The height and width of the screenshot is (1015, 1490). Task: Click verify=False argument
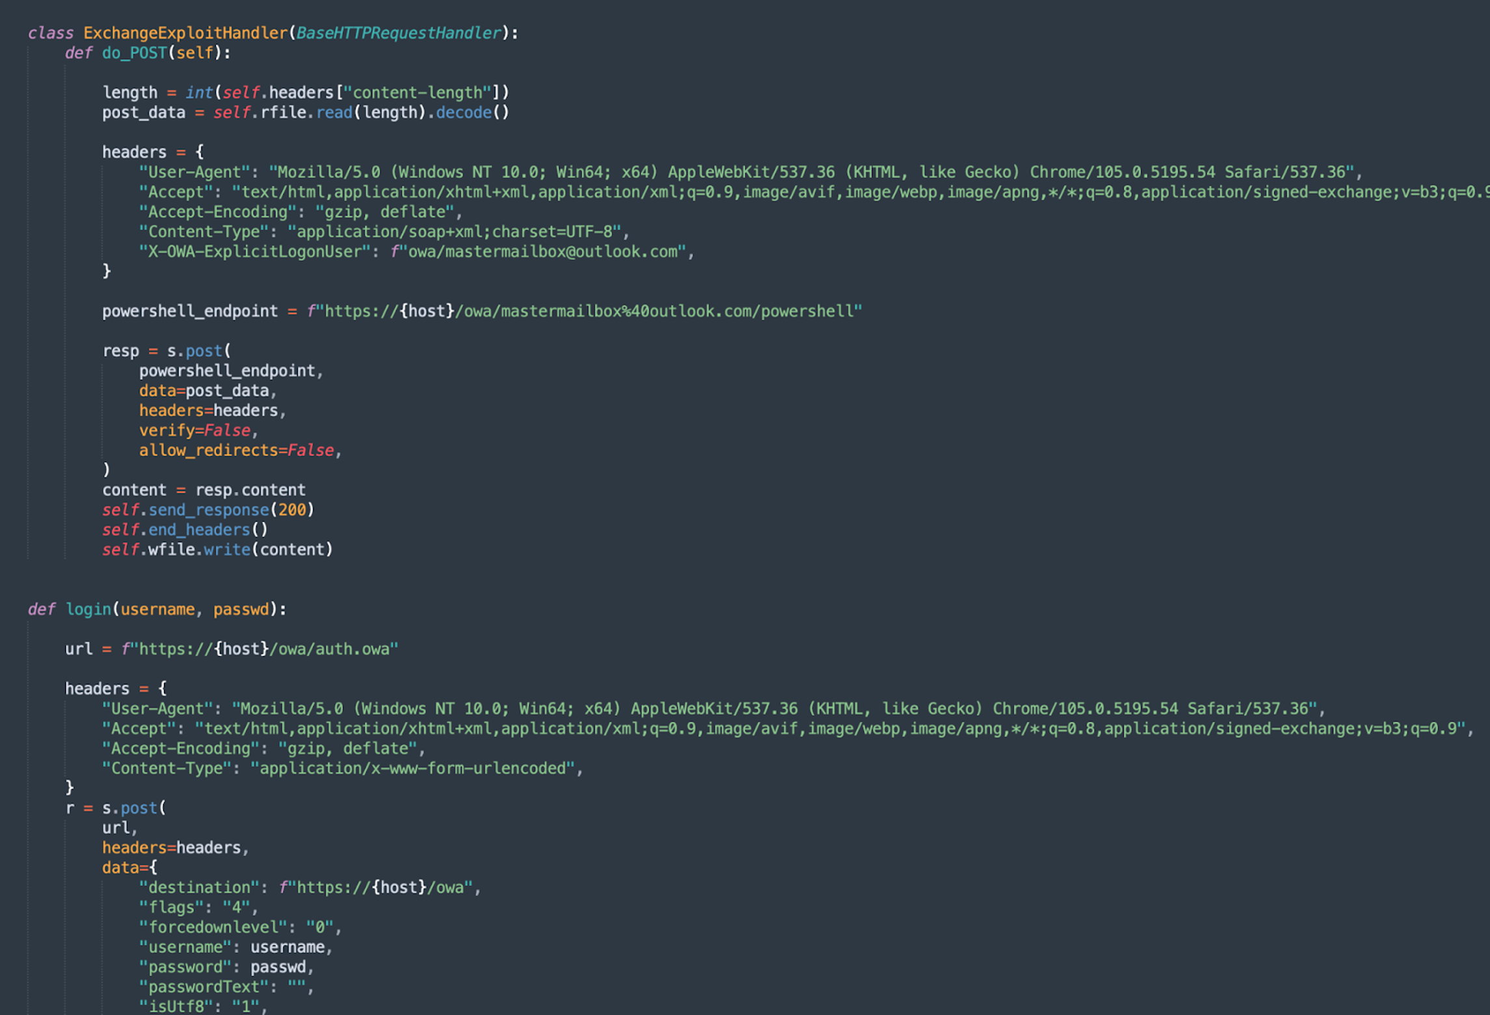194,431
